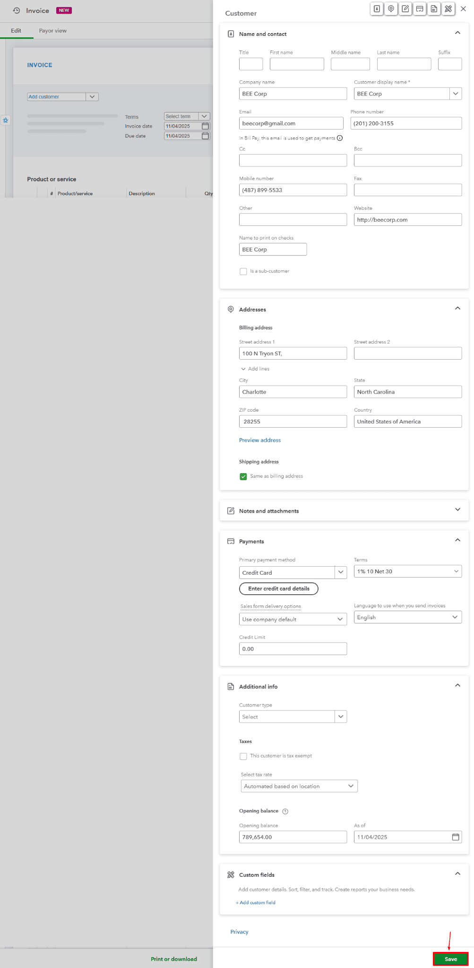Jump to Custom fields via toolbar icon
The image size is (474, 968).
click(448, 9)
